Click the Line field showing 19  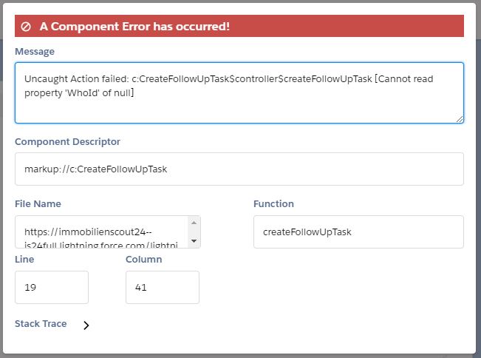[52, 287]
